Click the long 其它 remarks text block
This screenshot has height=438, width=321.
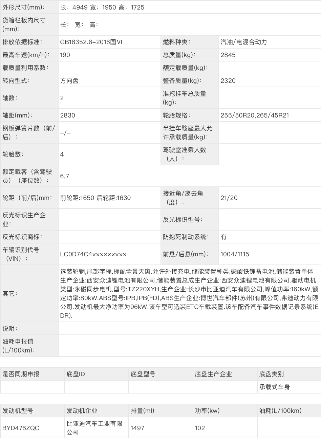tap(188, 293)
